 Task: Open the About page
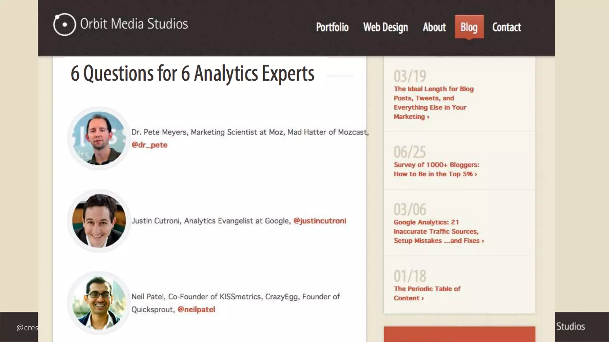(x=434, y=27)
